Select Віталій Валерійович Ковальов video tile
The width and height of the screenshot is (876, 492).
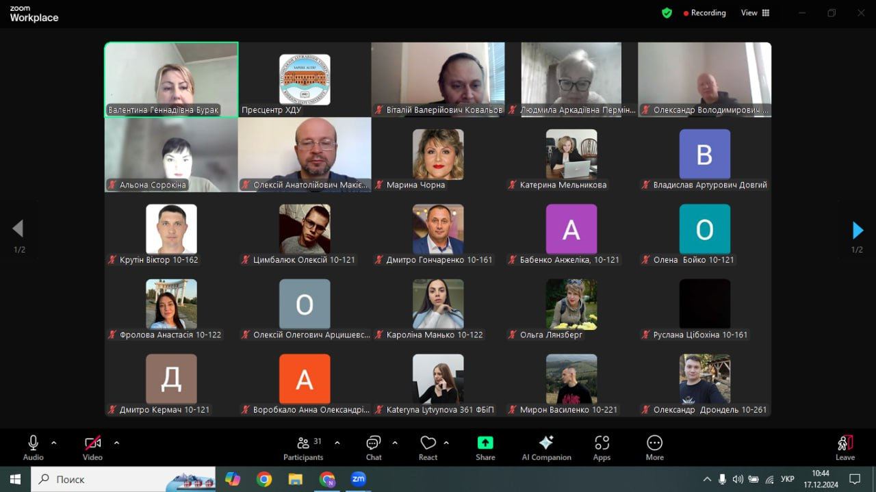click(438, 79)
